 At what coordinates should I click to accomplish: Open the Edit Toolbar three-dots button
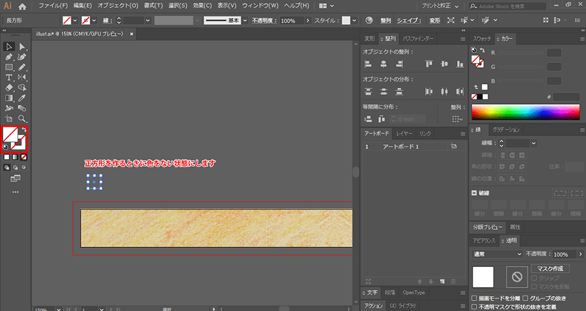coord(16,192)
